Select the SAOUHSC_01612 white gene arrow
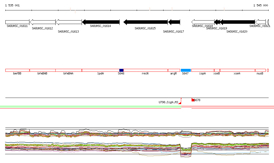274x163 pixels. tap(43, 22)
